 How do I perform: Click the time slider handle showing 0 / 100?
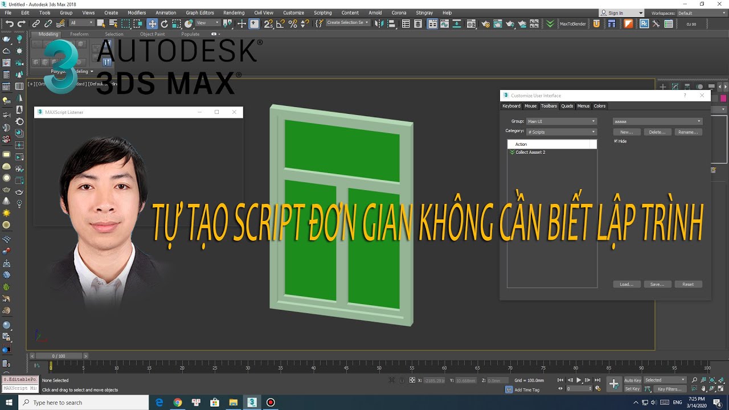[x=58, y=356]
